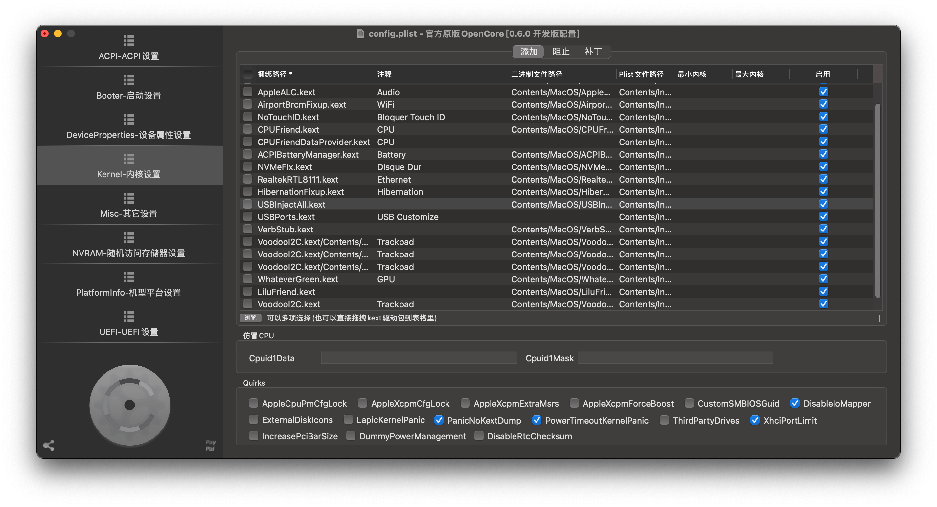Click the share icon at bottom left
Viewport: 937px width, 507px height.
pos(49,445)
